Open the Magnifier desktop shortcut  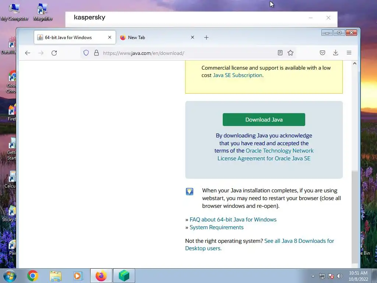(43, 12)
